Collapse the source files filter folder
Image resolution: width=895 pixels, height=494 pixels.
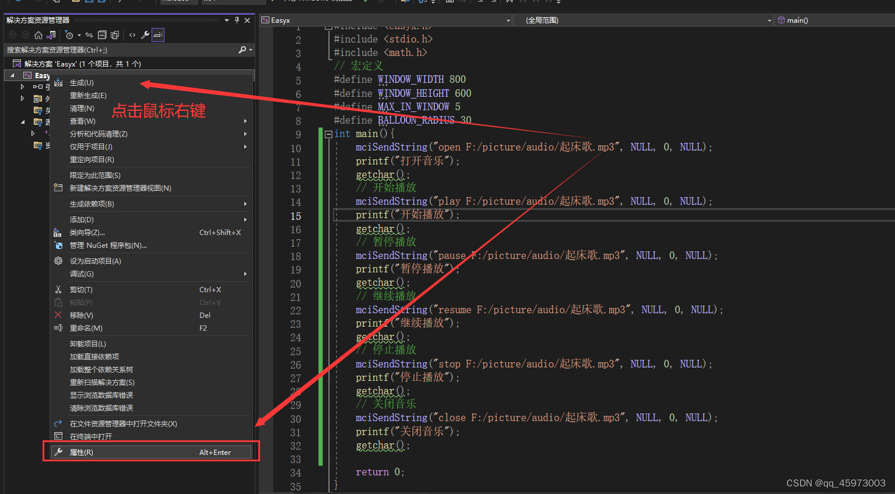click(x=22, y=122)
